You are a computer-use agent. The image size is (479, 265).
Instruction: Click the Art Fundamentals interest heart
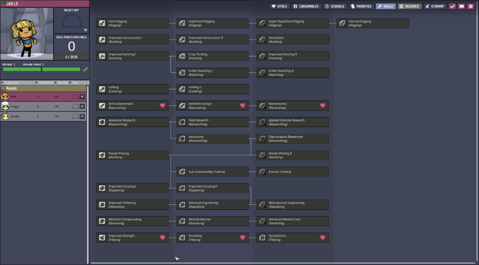point(162,106)
